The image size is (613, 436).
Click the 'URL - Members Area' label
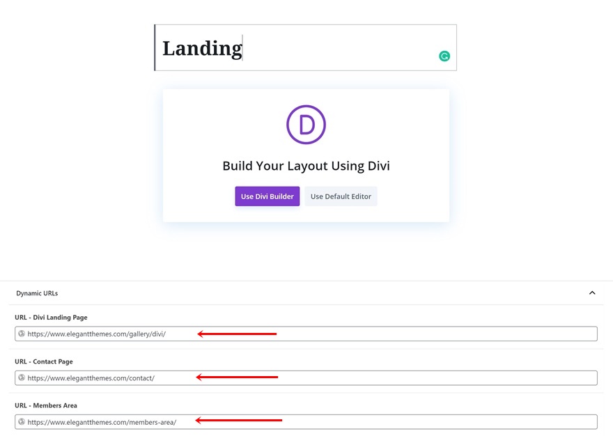[46, 405]
